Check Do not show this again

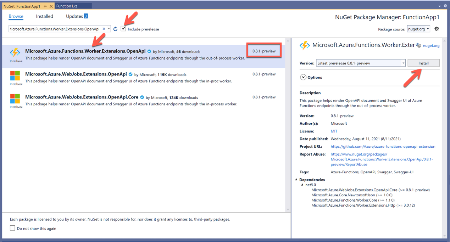coord(13,228)
